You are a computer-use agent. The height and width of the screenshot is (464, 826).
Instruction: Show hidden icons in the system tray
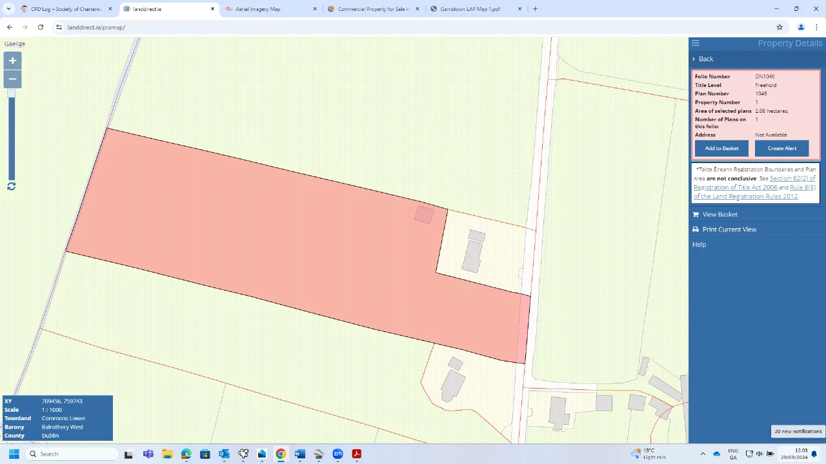[703, 454]
